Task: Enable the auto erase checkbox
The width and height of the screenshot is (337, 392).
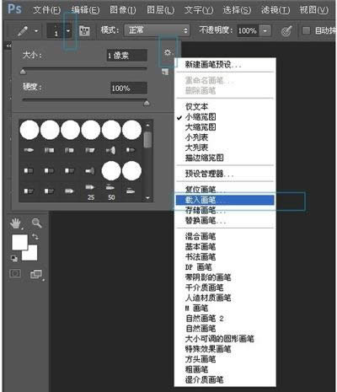Action: [306, 30]
